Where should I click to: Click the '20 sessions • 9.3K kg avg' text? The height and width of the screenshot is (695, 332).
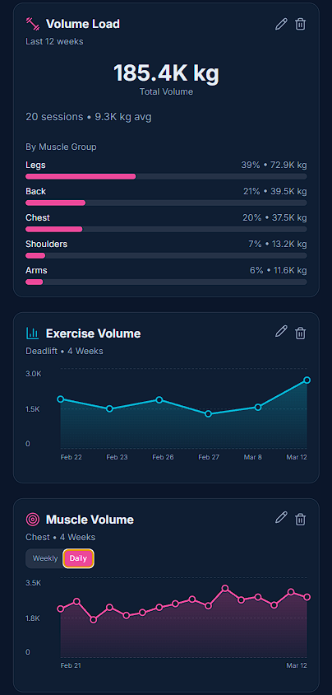[x=89, y=117]
